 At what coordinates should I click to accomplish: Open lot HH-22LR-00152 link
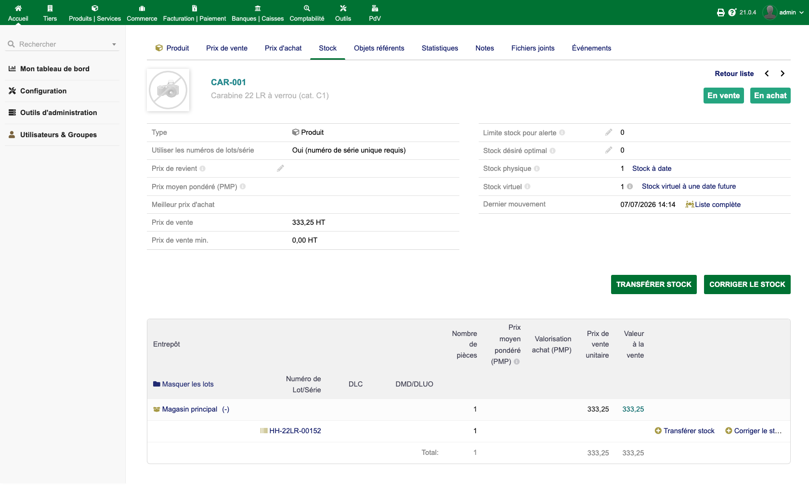point(295,431)
